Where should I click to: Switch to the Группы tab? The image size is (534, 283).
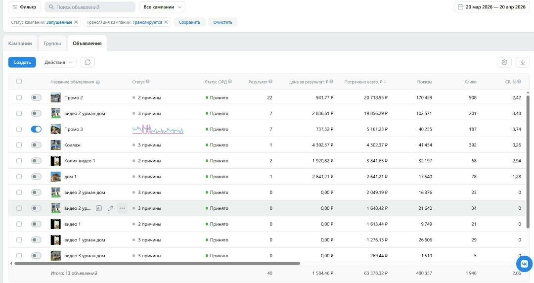point(52,44)
